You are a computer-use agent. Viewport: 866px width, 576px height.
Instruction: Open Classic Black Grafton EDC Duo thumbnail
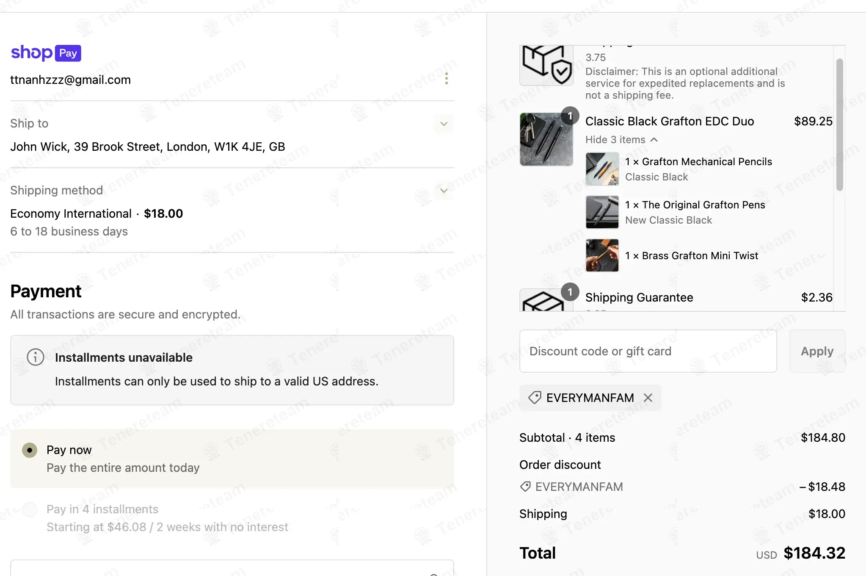(x=546, y=139)
